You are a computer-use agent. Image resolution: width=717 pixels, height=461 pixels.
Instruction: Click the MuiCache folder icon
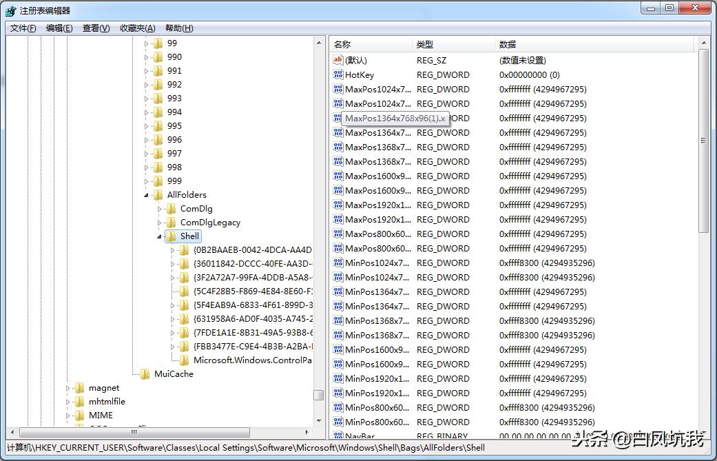tap(145, 374)
